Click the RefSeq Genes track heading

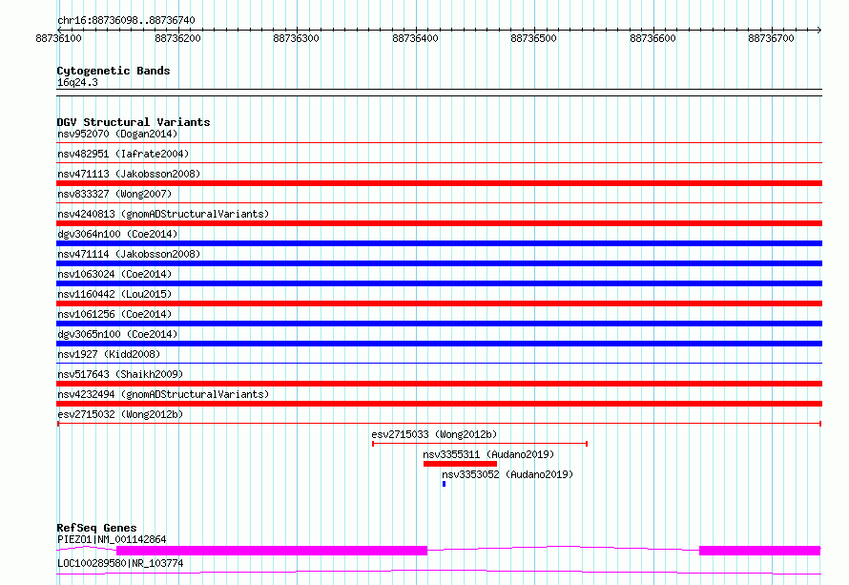pyautogui.click(x=96, y=528)
